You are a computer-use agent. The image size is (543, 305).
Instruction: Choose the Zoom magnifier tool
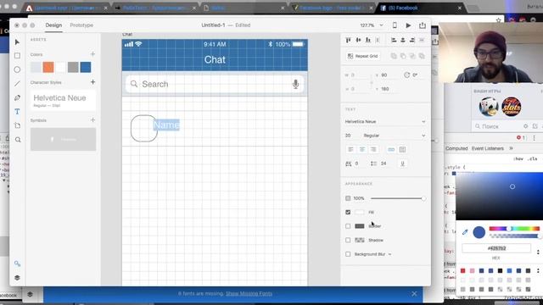(x=18, y=140)
